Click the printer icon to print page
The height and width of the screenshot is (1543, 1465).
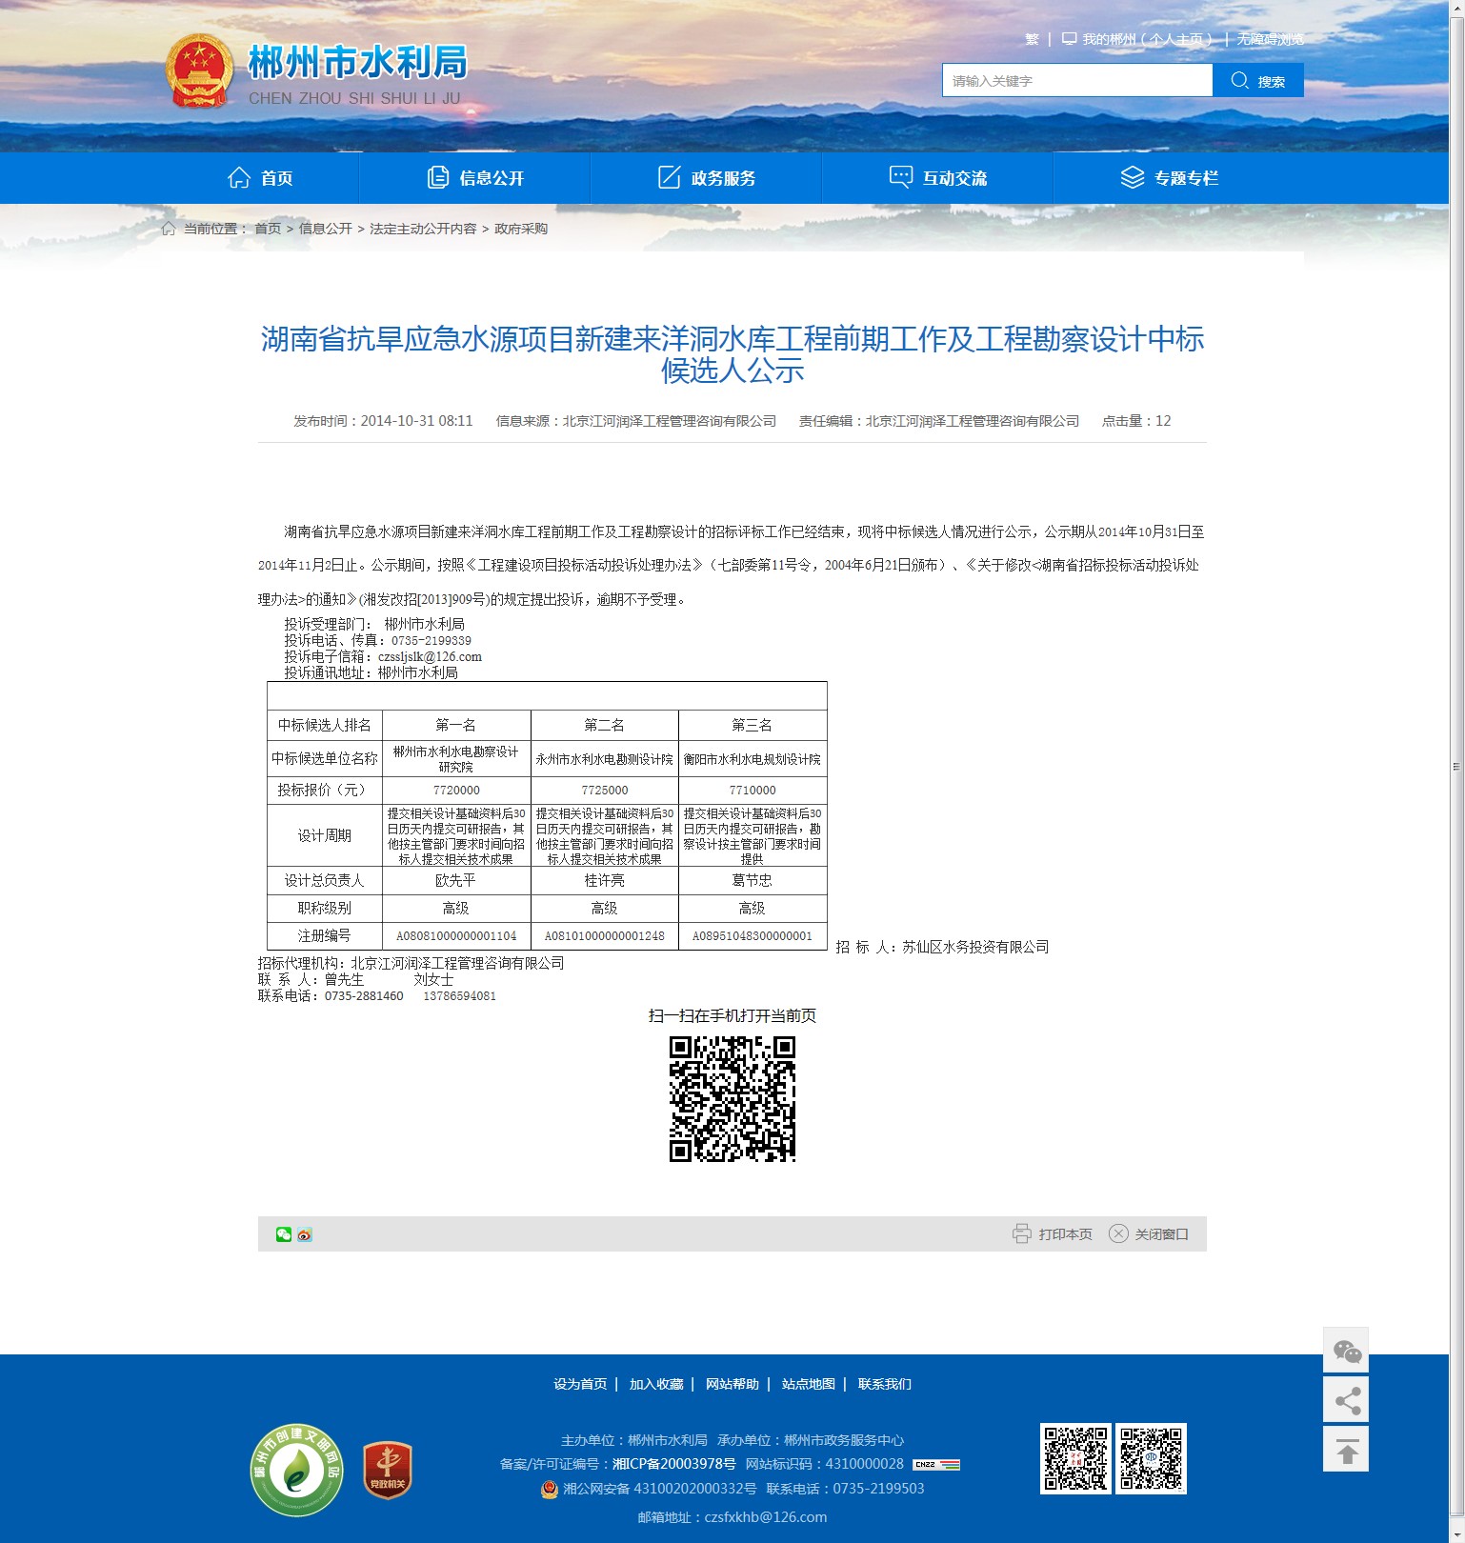pyautogui.click(x=1021, y=1233)
